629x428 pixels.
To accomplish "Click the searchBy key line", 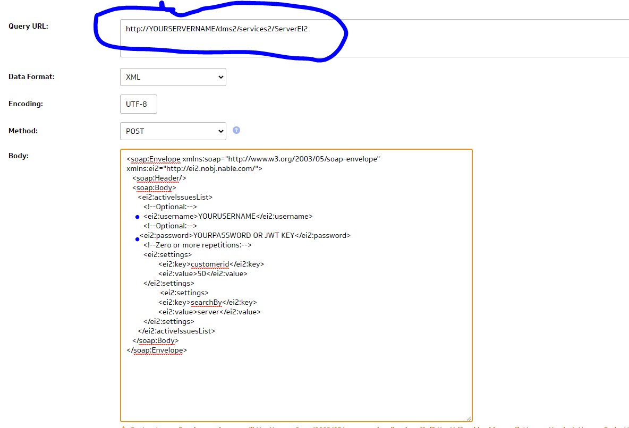I will point(207,303).
